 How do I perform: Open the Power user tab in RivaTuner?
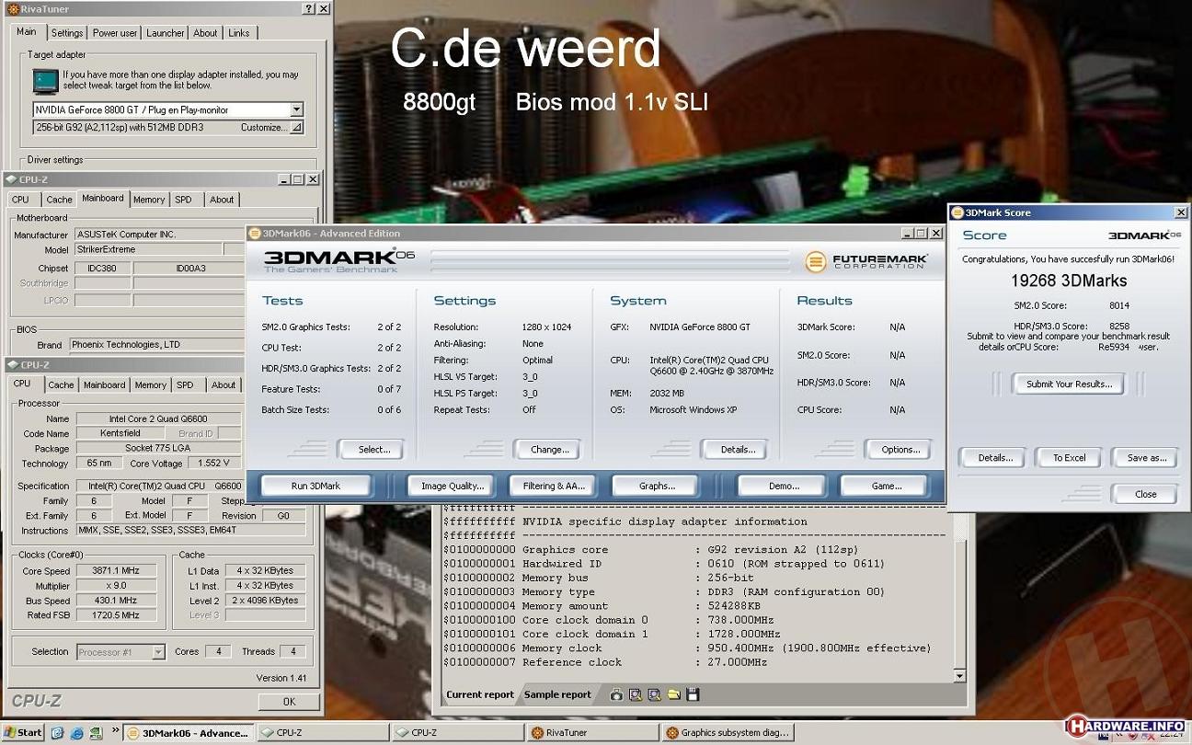(115, 33)
